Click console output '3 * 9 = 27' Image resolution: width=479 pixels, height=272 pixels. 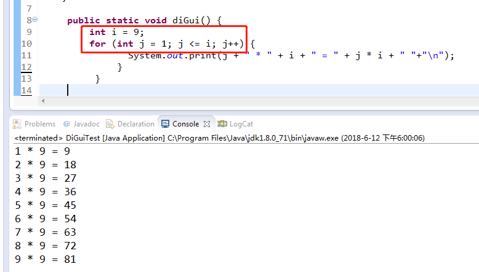tap(46, 178)
